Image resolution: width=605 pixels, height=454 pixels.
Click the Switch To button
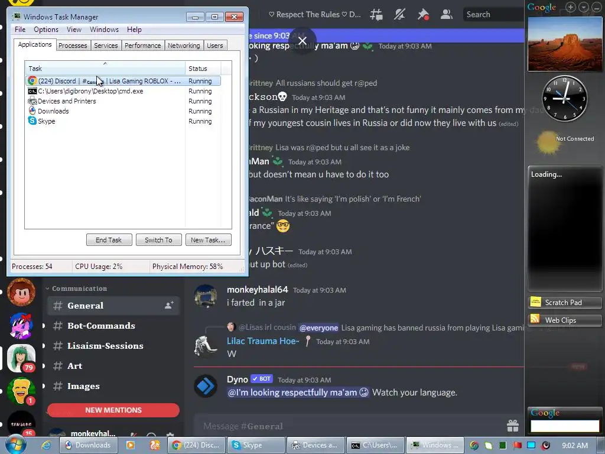click(158, 240)
